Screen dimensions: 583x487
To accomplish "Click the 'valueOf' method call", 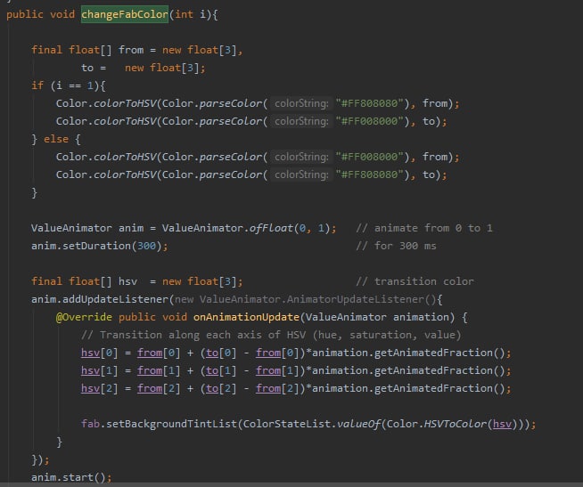I will pyautogui.click(x=358, y=424).
